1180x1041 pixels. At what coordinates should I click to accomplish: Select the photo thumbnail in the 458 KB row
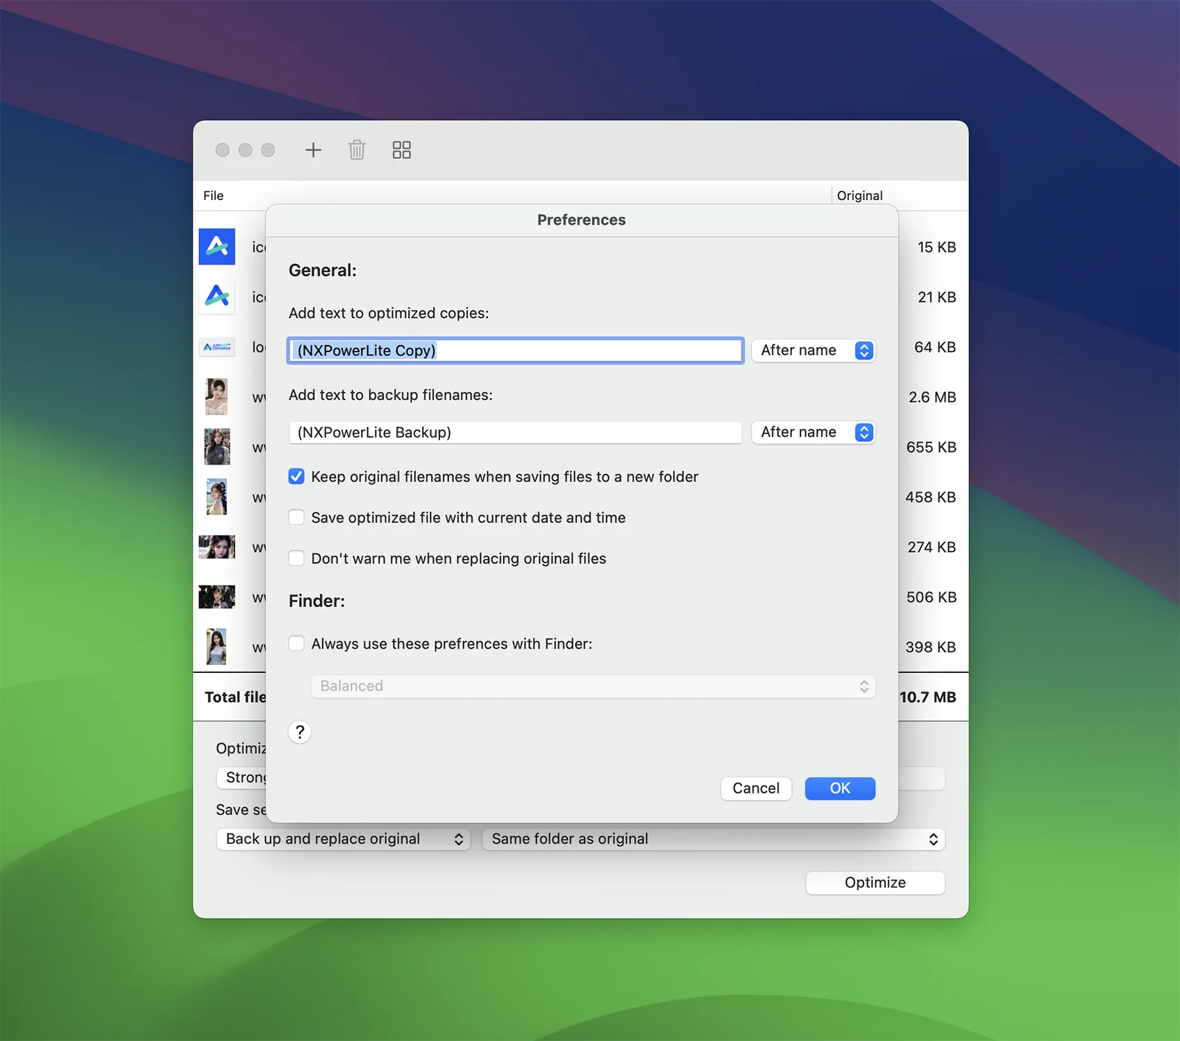click(x=217, y=497)
